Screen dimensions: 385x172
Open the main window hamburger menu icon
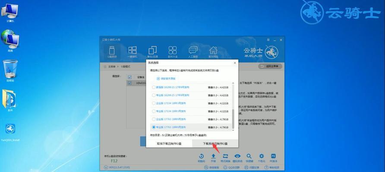pos(268,40)
